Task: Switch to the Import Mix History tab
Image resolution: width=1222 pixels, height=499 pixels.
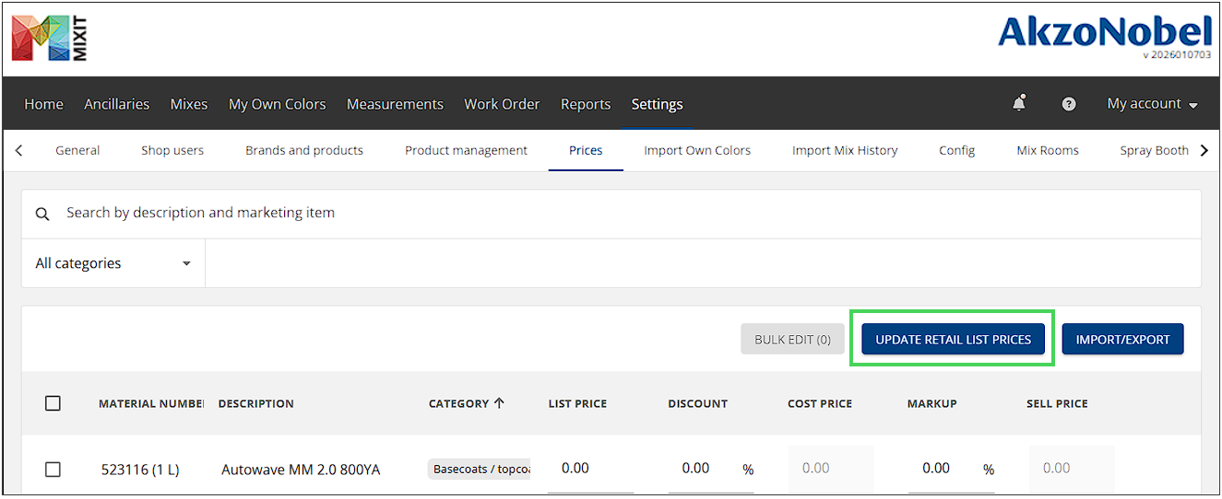Action: (x=845, y=150)
